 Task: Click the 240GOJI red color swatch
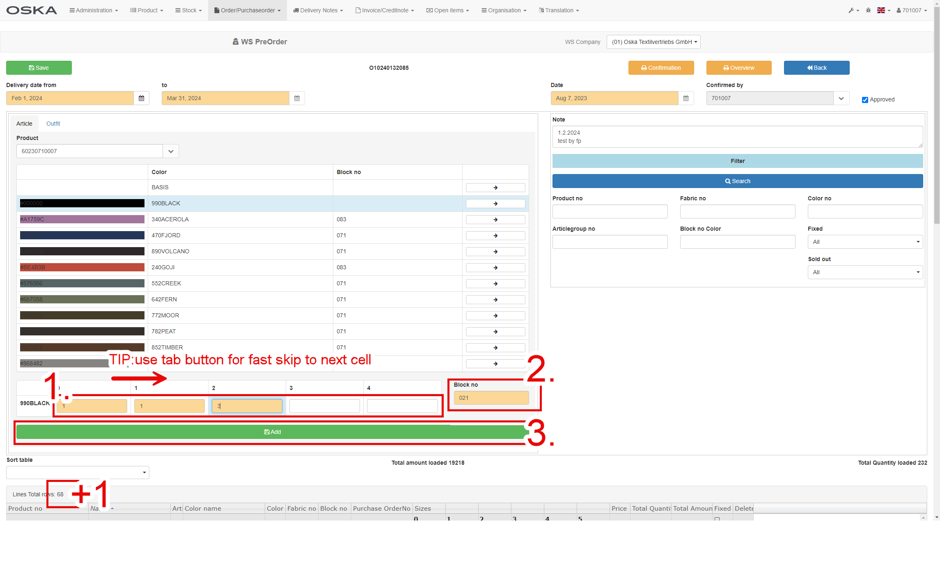point(82,267)
